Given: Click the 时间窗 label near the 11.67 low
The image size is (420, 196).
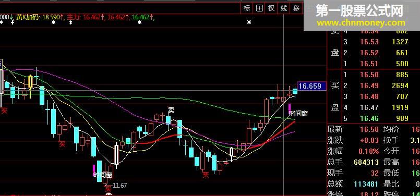Looking at the screenshot, I should point(103,175).
